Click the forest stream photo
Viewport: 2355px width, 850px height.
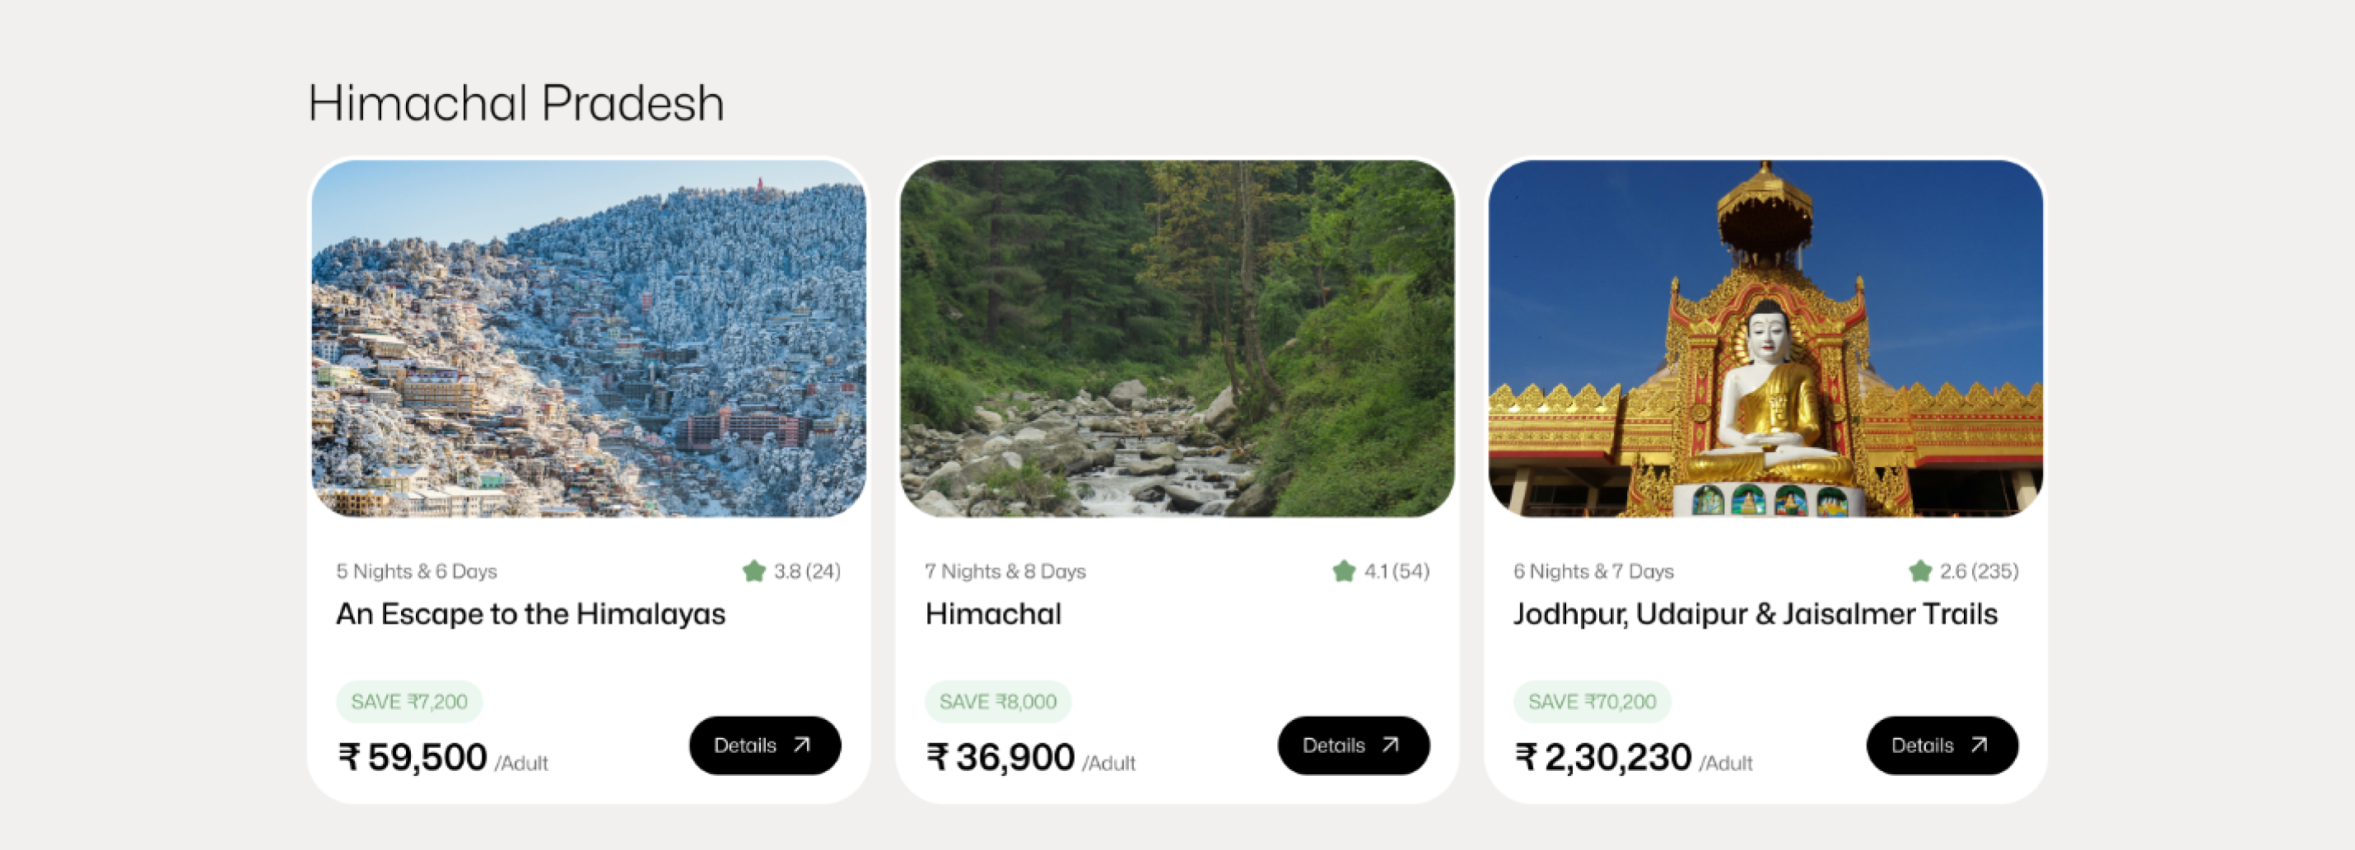[1177, 339]
